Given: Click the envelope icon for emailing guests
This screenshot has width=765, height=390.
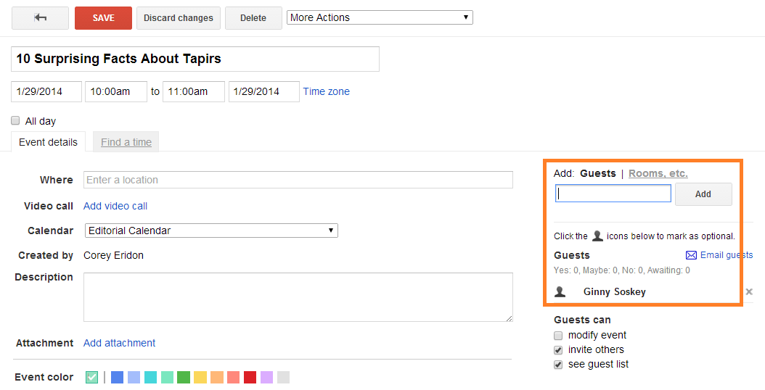Looking at the screenshot, I should [691, 255].
